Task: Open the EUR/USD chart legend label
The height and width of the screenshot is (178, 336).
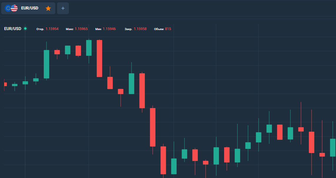Action: click(13, 29)
